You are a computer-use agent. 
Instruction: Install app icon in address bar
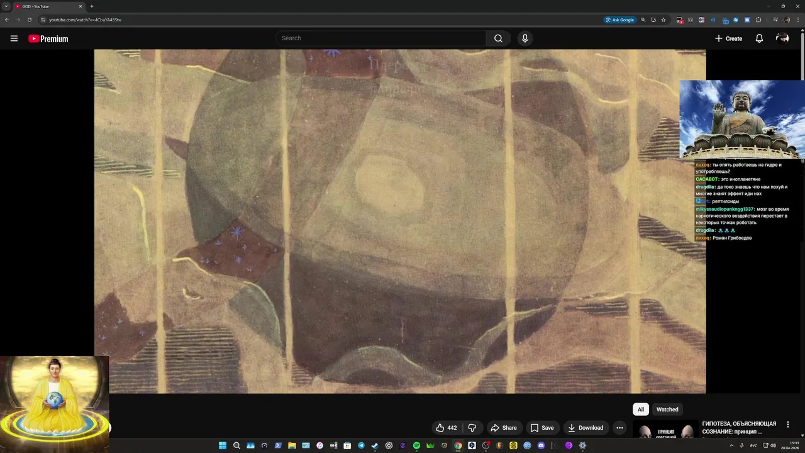click(x=653, y=20)
